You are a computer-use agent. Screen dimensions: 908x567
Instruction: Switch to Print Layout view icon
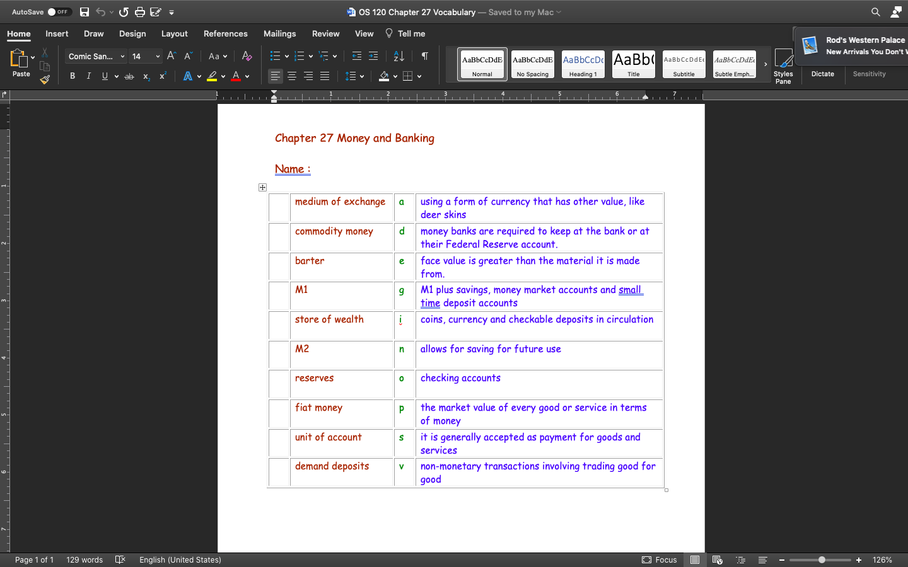(x=695, y=559)
